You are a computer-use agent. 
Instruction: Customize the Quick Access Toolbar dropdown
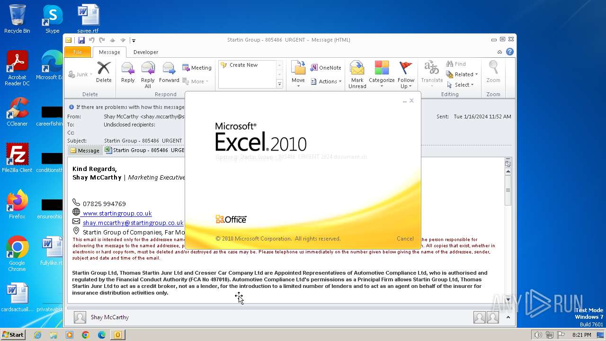point(134,40)
